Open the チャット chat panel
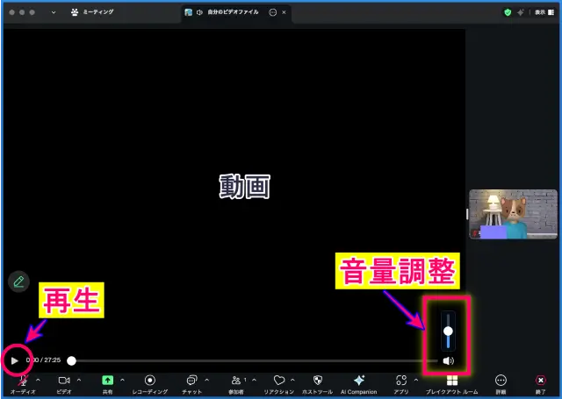 (191, 381)
